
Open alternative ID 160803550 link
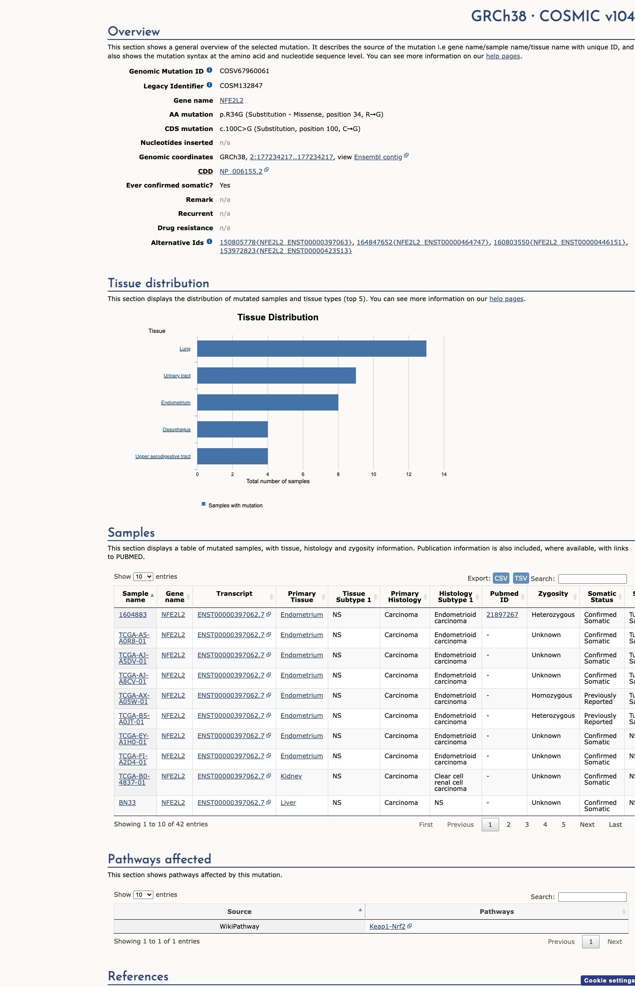point(559,242)
